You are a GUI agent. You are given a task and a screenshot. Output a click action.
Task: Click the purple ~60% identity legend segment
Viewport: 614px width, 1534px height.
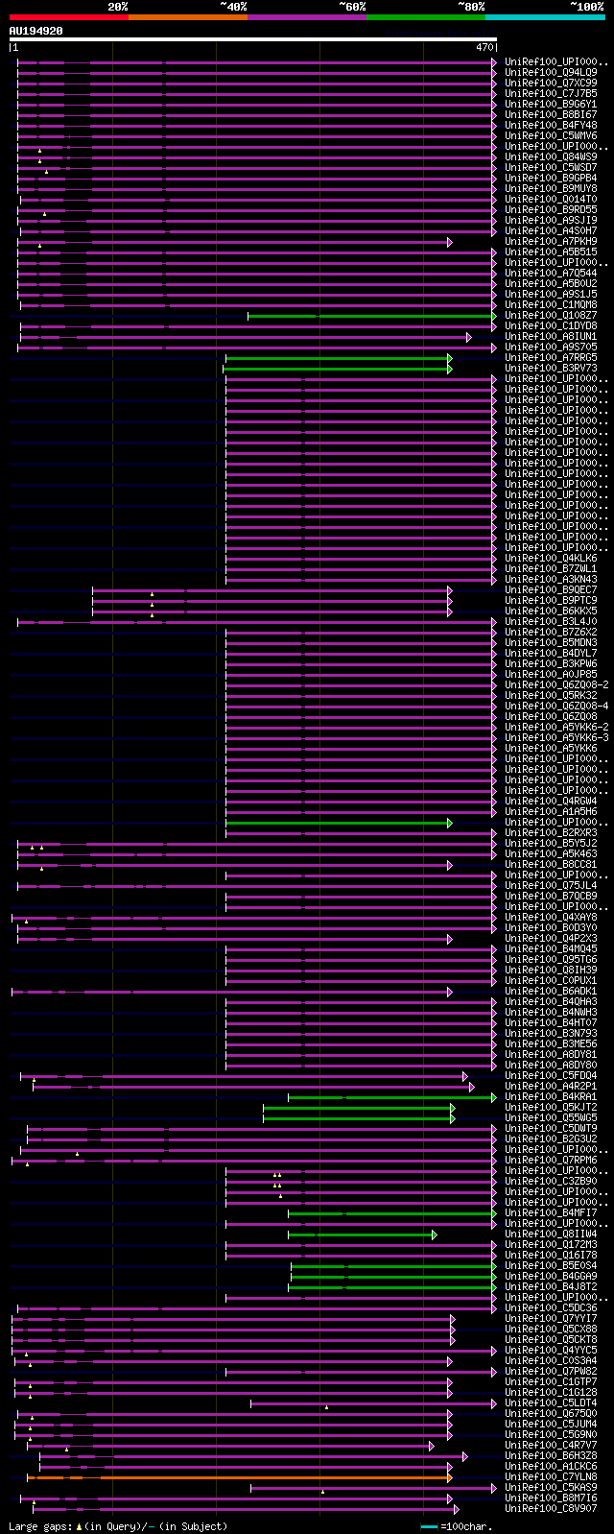coord(307,17)
